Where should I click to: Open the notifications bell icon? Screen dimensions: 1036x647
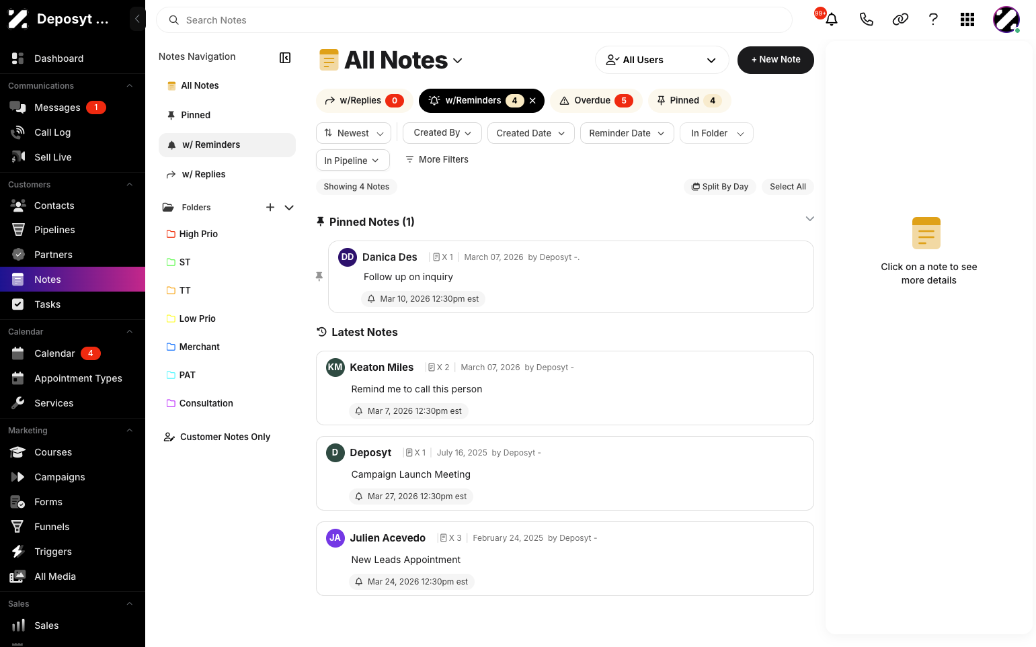[x=831, y=19]
